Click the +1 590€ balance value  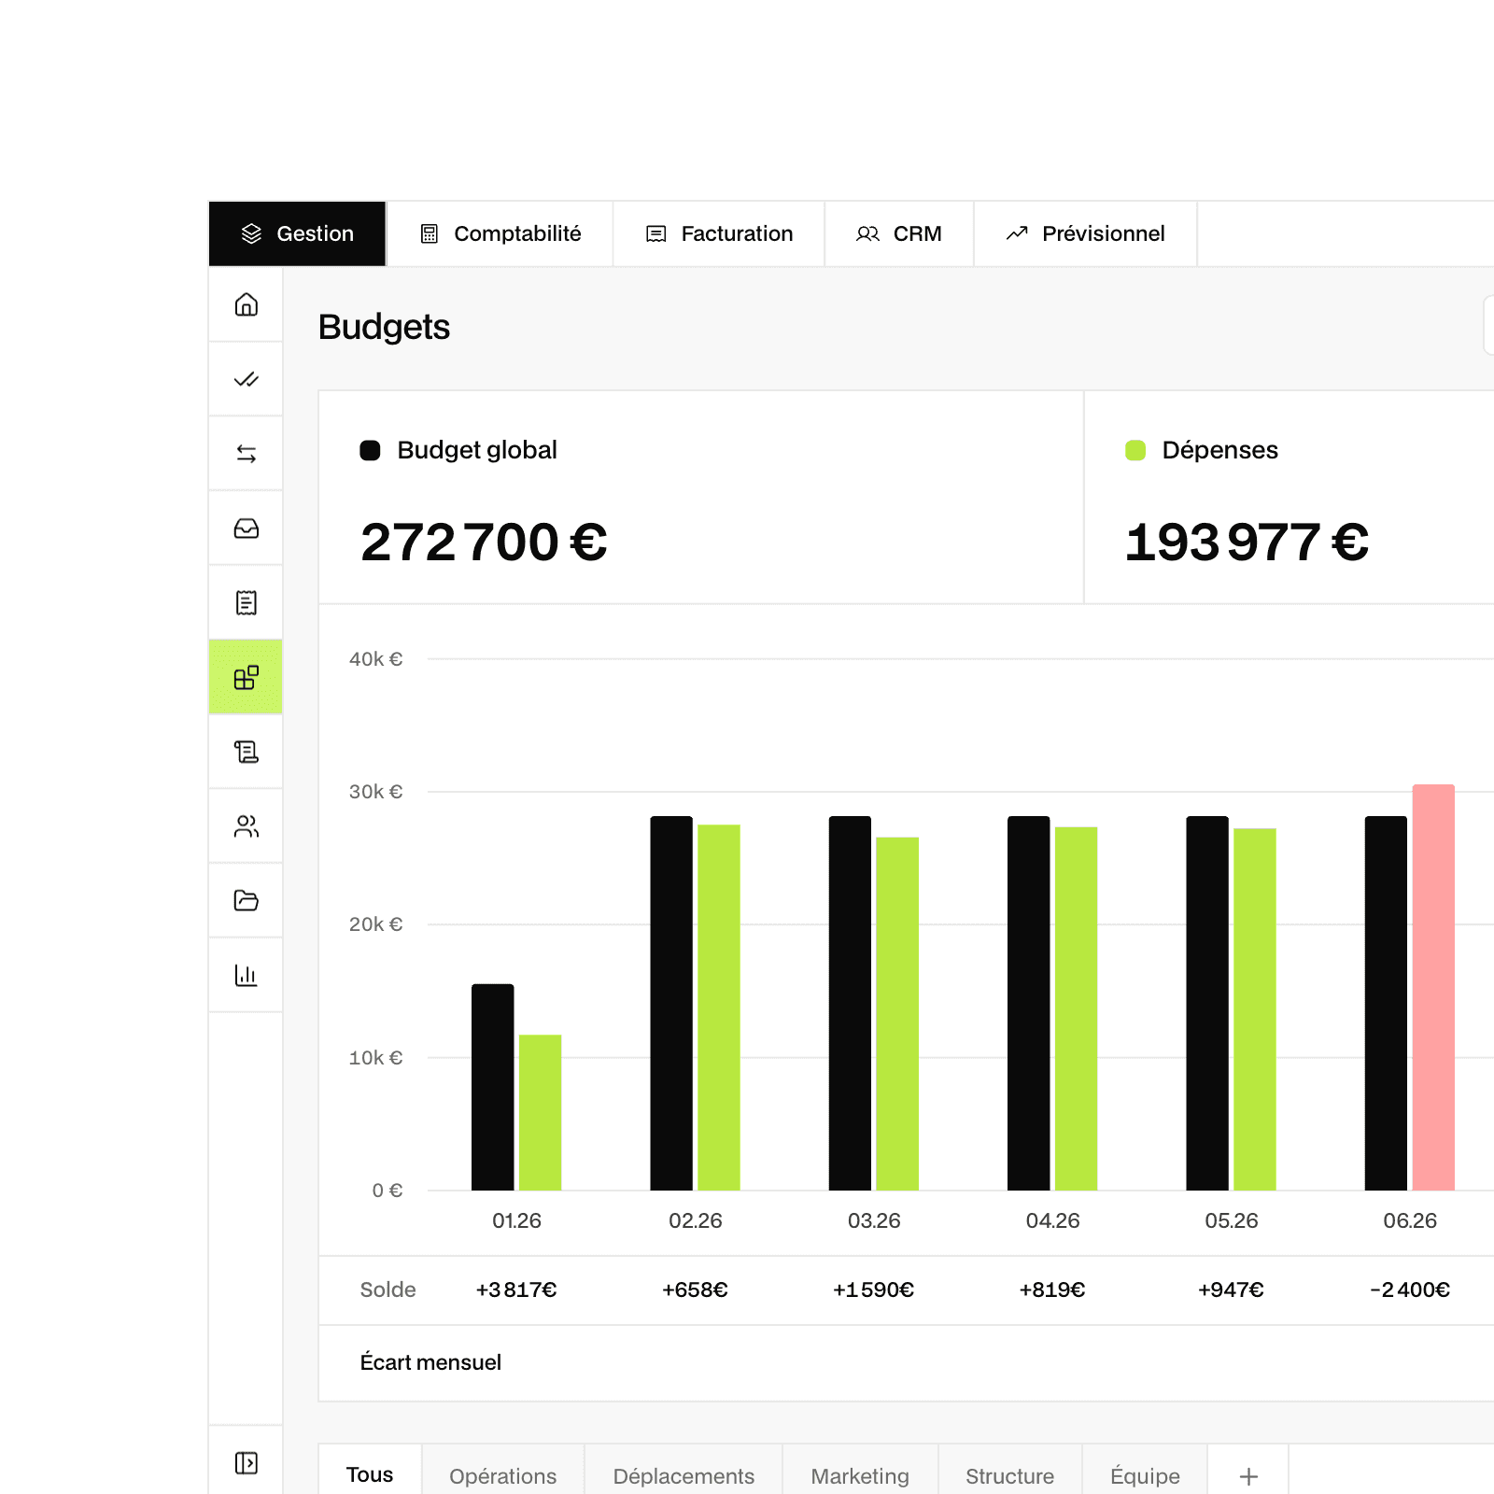tap(873, 1290)
